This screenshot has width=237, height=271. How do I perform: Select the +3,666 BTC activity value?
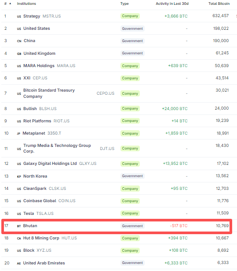[x=176, y=16]
